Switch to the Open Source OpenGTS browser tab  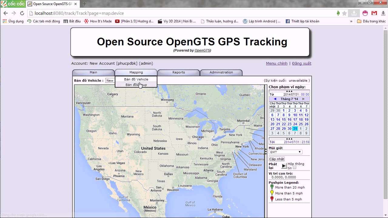pyautogui.click(x=52, y=4)
